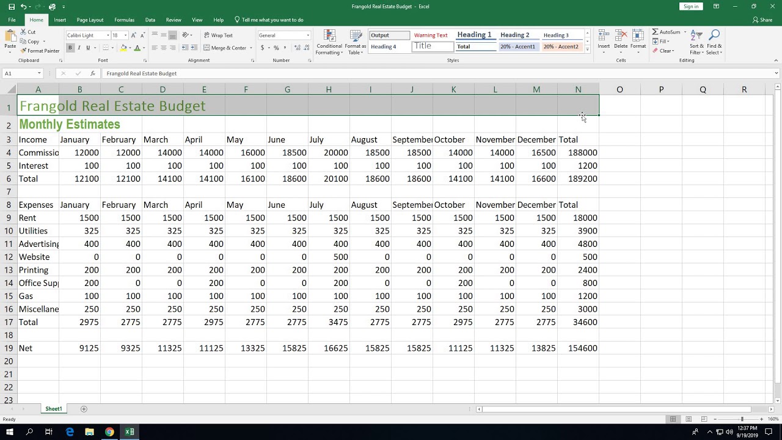Open the font name dropdown
Image resolution: width=782 pixels, height=440 pixels.
tap(108, 35)
